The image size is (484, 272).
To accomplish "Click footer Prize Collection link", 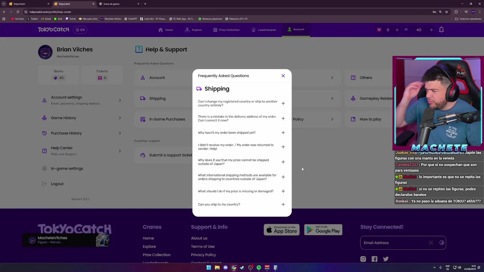I will tap(157, 255).
